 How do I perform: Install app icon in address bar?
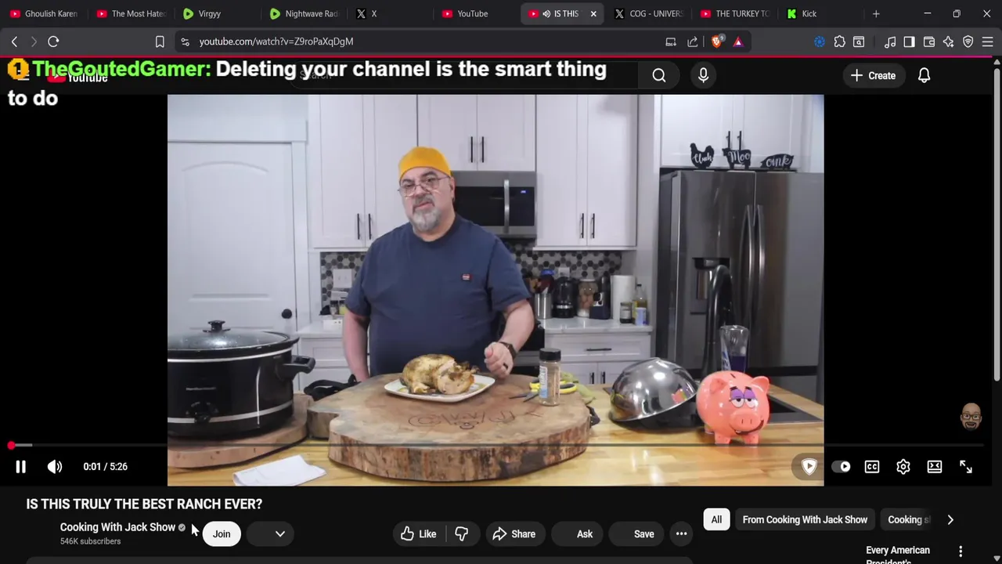tap(671, 42)
